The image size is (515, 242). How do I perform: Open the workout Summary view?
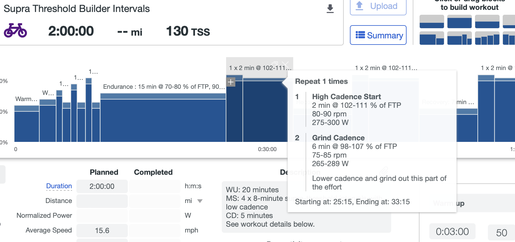[x=378, y=35]
